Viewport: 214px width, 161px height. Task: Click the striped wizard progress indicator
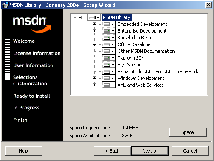tap(7, 59)
